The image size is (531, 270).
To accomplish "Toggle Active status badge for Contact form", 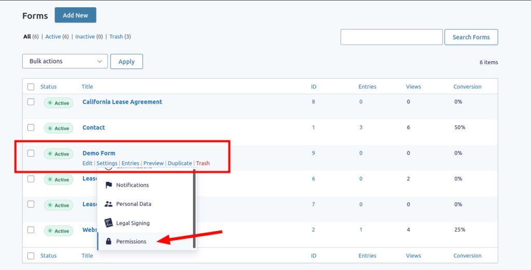I will coord(59,128).
